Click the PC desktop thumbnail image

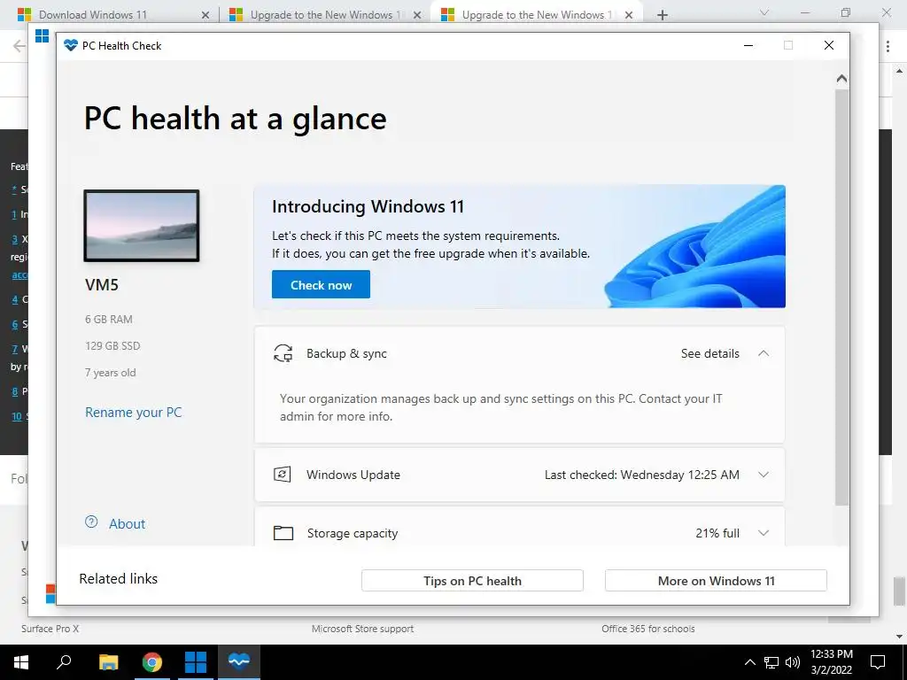[x=142, y=226]
